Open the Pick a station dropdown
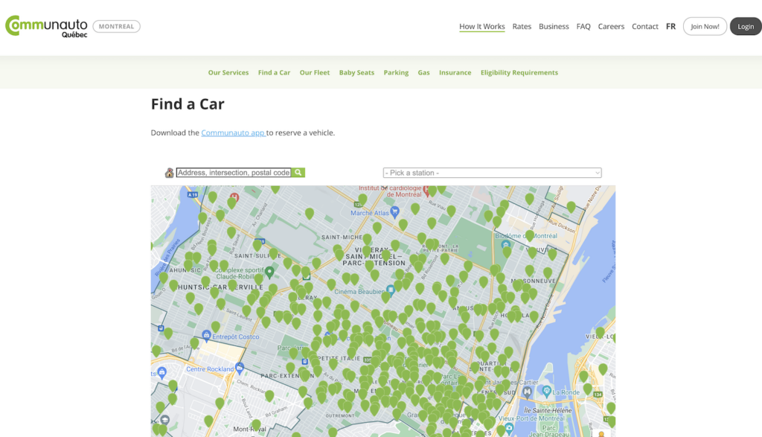This screenshot has height=437, width=762. coord(492,172)
